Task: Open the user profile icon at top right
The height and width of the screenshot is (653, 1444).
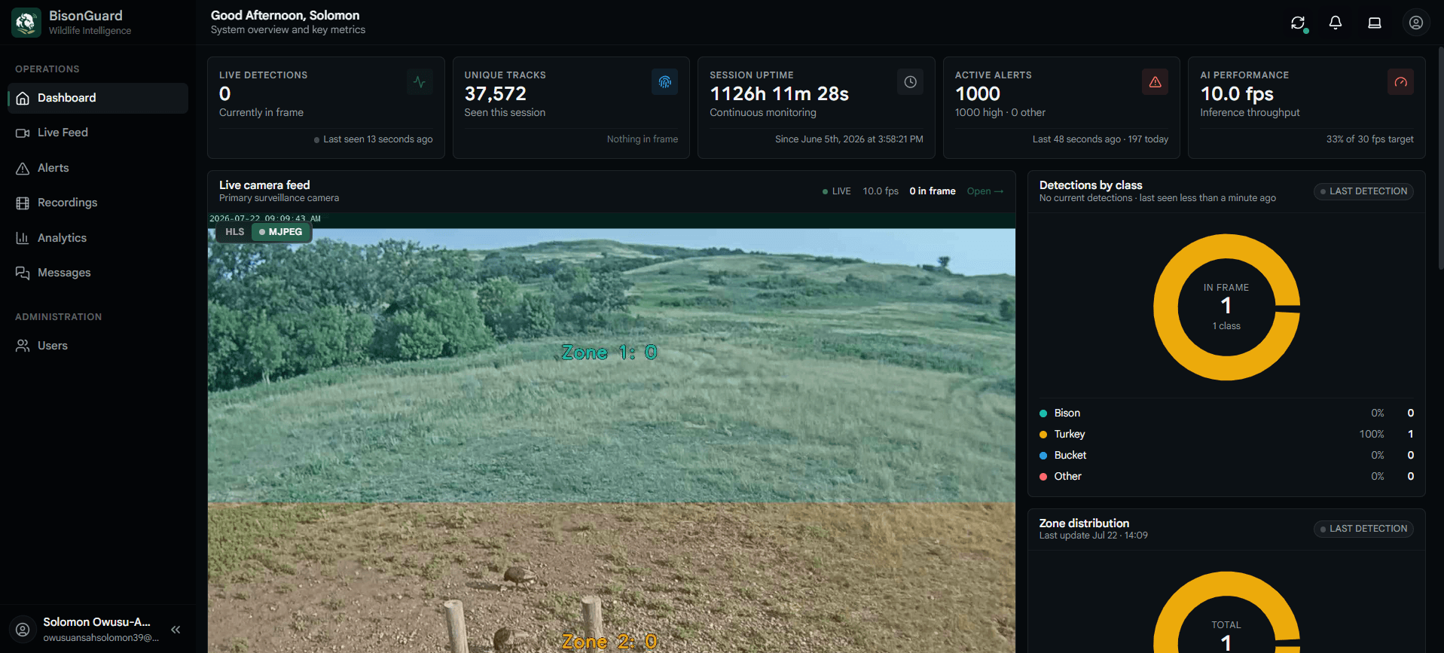Action: 1416,23
